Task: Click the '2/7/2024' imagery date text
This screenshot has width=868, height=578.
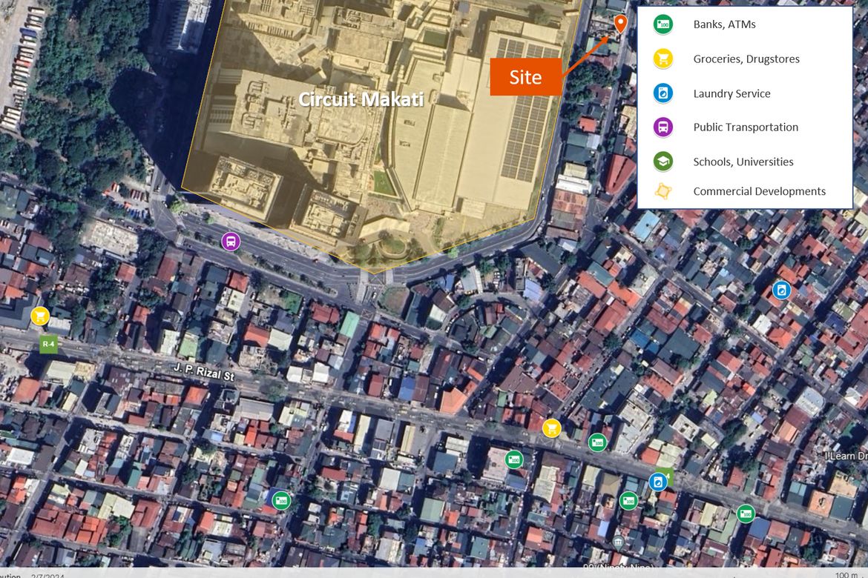Action: (47, 575)
